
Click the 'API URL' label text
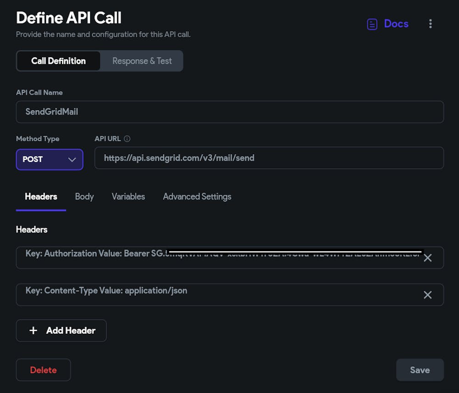pos(108,138)
